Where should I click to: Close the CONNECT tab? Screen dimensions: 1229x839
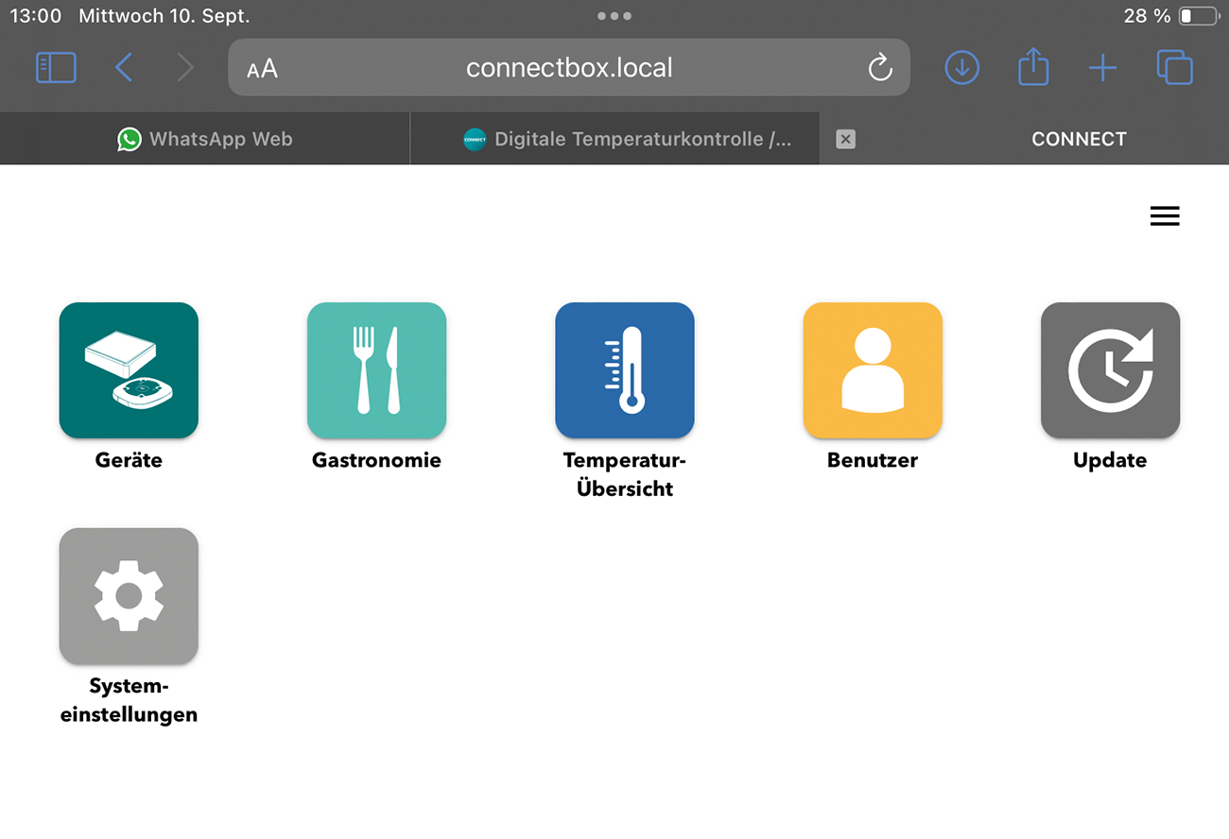pyautogui.click(x=845, y=139)
